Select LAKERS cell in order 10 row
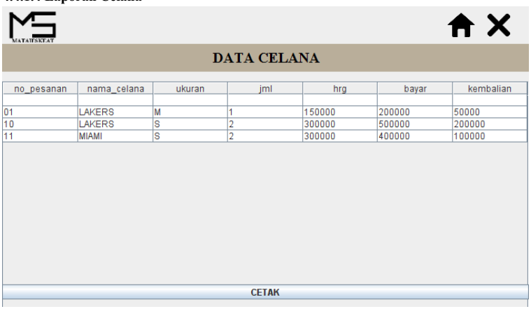 [115, 124]
